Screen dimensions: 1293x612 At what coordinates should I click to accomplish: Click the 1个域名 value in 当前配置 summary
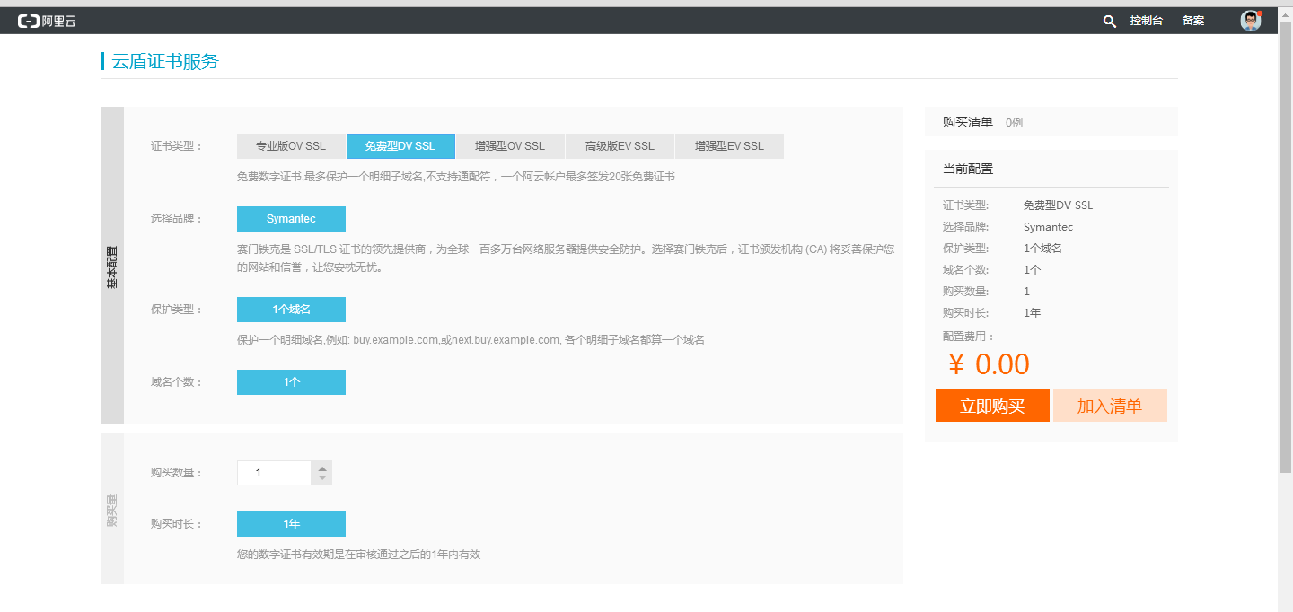pos(1042,249)
